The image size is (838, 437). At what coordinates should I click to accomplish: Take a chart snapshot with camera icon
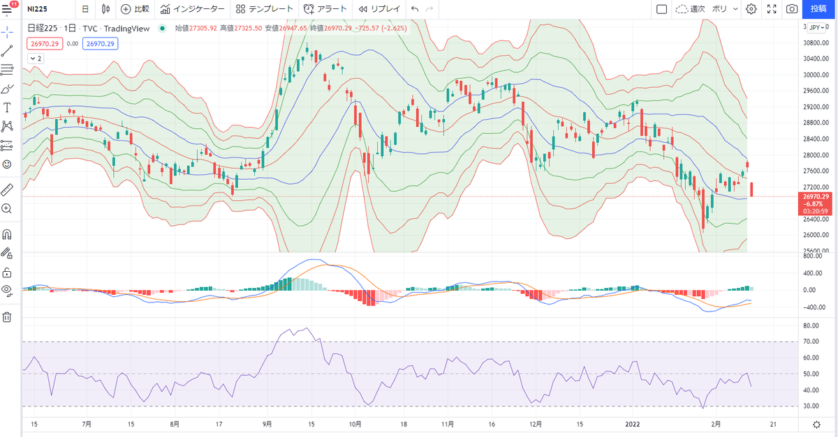792,9
